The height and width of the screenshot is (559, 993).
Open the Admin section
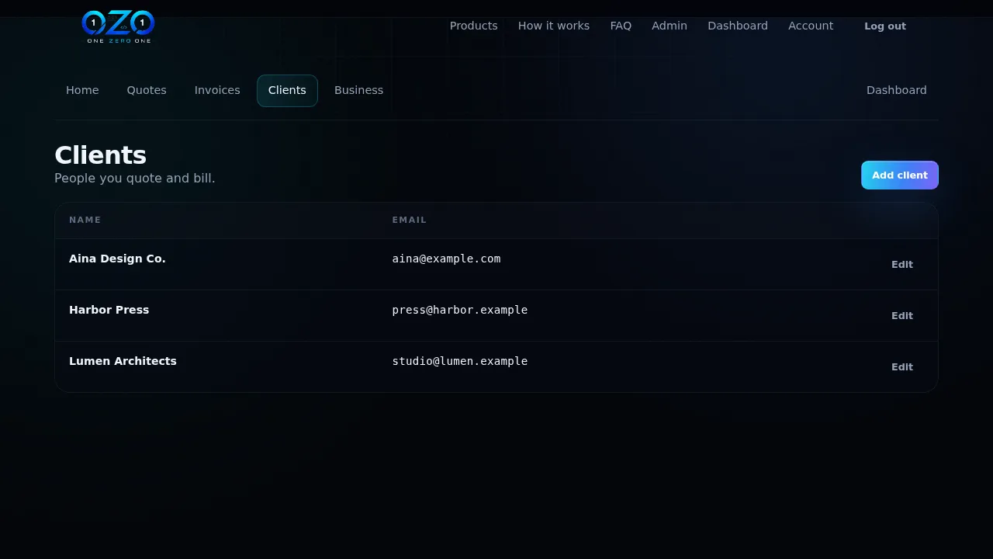click(669, 26)
